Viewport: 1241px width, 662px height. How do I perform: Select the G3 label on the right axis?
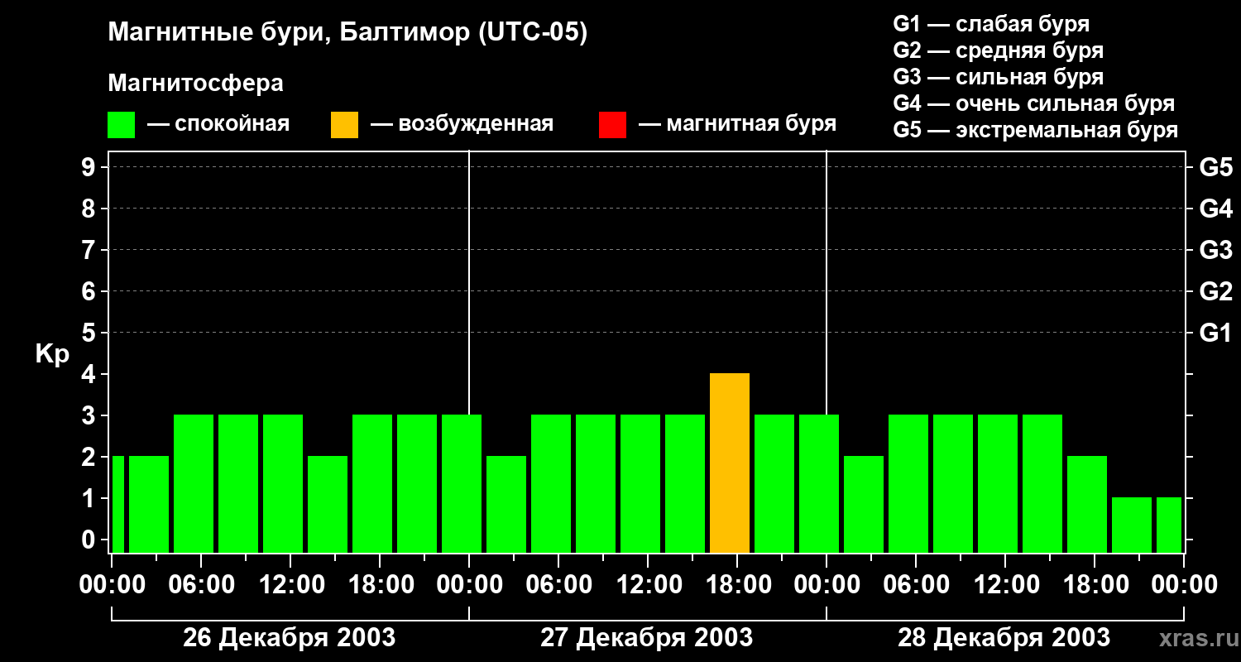(x=1215, y=250)
